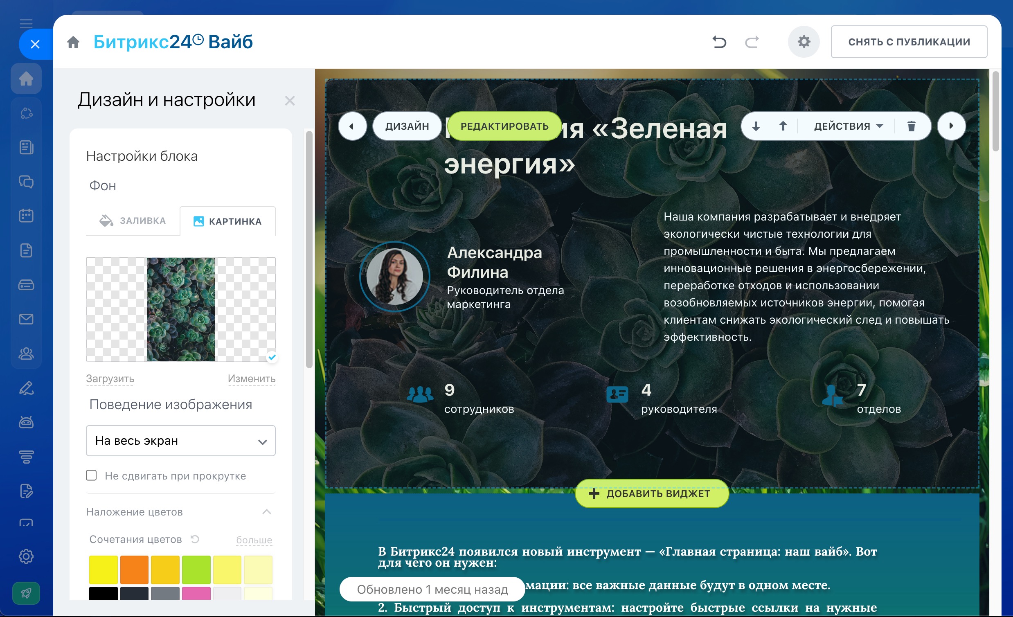This screenshot has width=1013, height=617.
Task: Select the bright yellow color swatch
Action: pos(104,570)
